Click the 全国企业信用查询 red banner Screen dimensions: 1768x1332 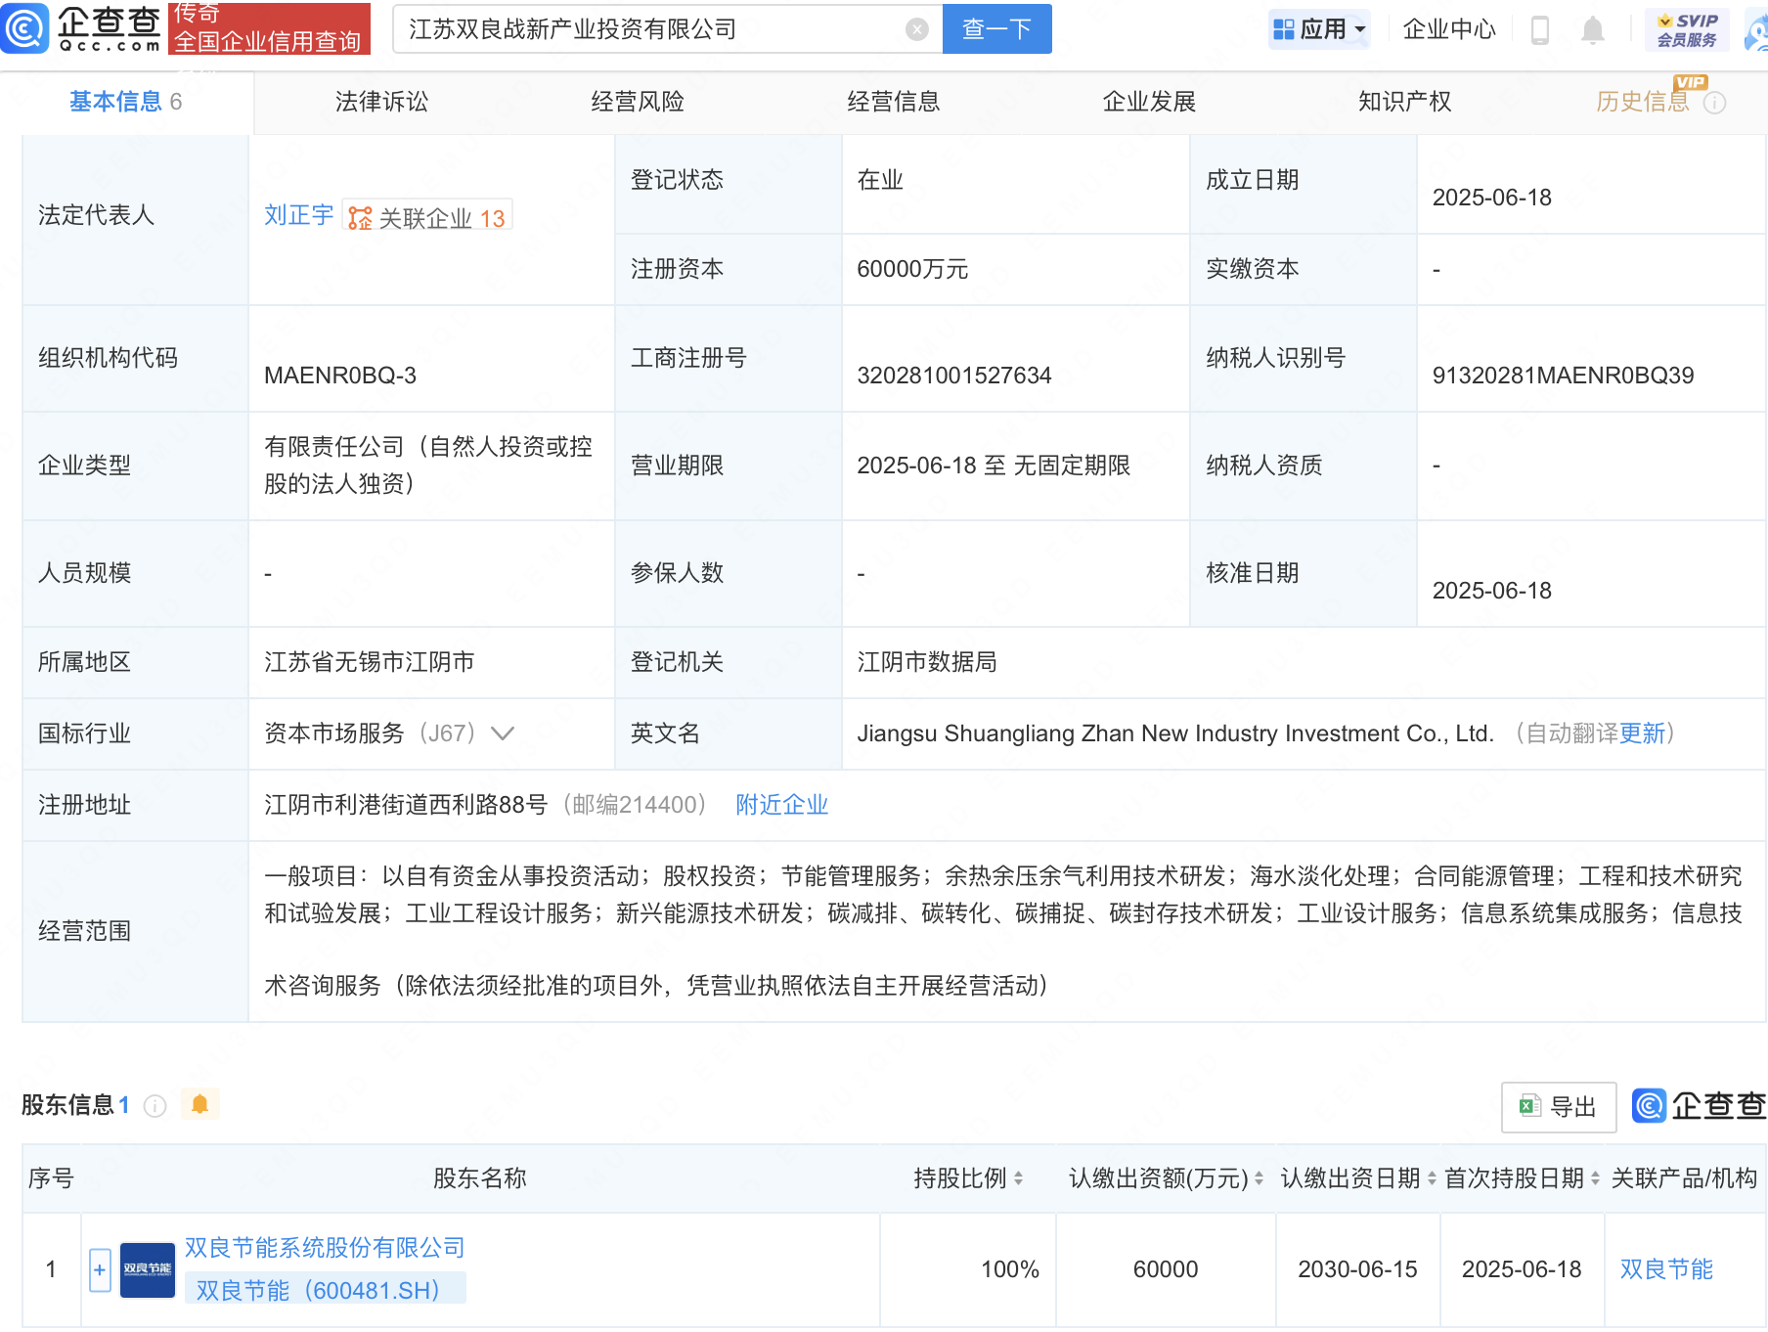coord(269,27)
